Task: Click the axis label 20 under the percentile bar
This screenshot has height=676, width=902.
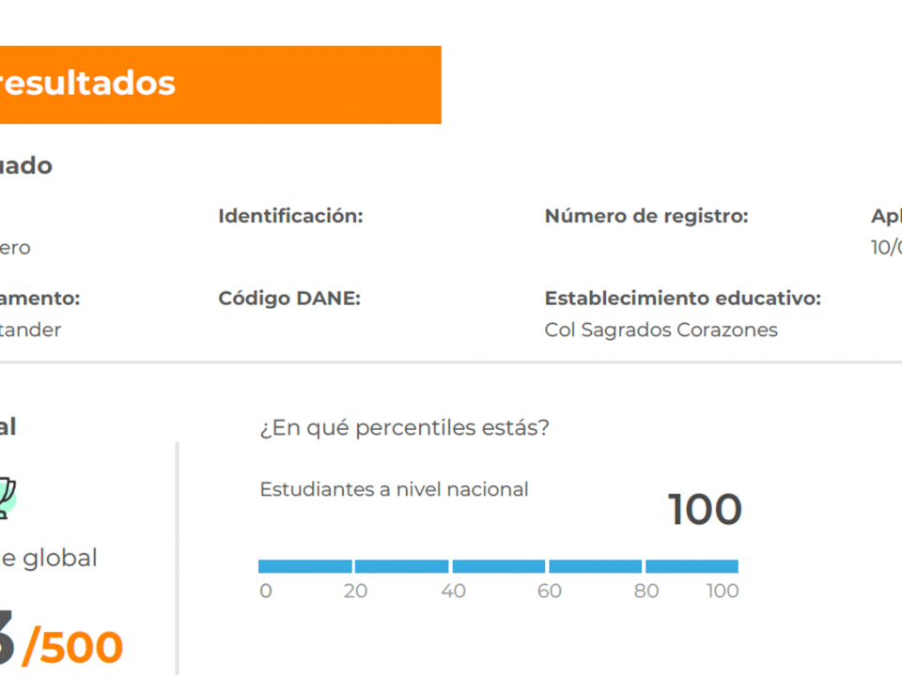Action: pyautogui.click(x=355, y=591)
